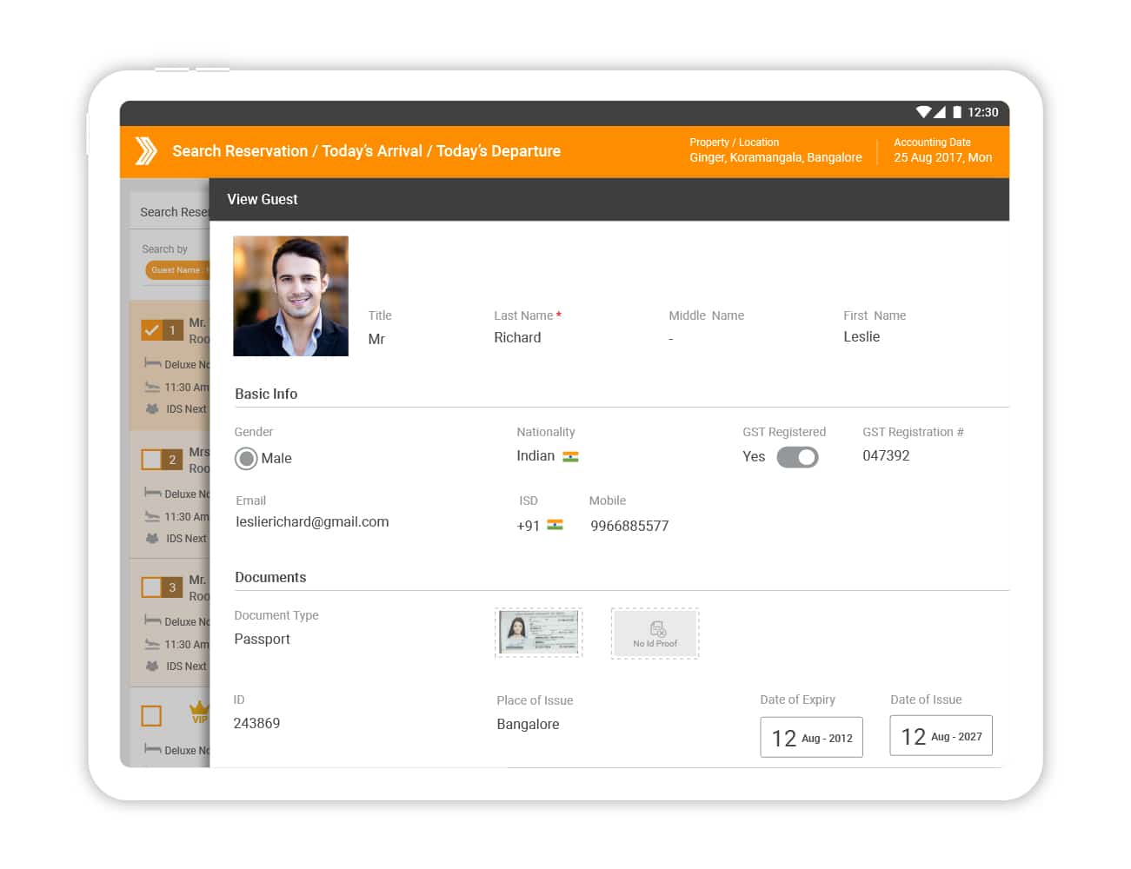The width and height of the screenshot is (1131, 869).
Task: Uncheck reservation 1 checkbox
Action: click(151, 330)
